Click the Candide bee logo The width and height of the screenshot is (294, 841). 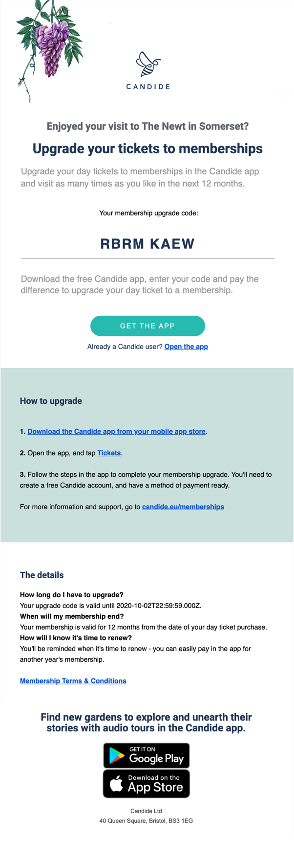148,64
